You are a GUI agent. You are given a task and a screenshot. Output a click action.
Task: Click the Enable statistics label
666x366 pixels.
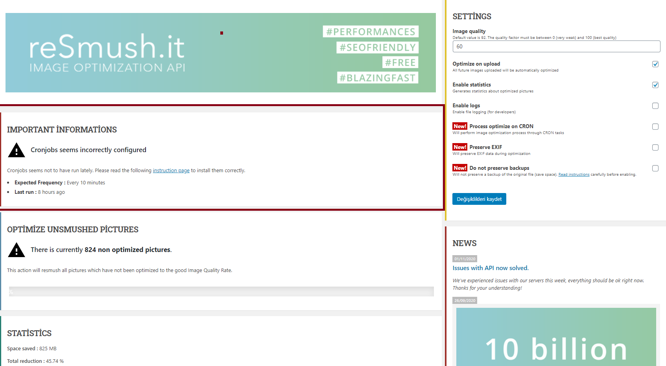pyautogui.click(x=472, y=85)
